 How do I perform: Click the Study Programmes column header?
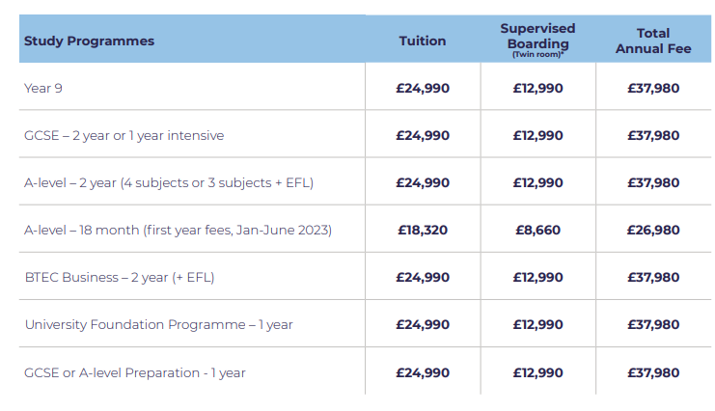[89, 41]
